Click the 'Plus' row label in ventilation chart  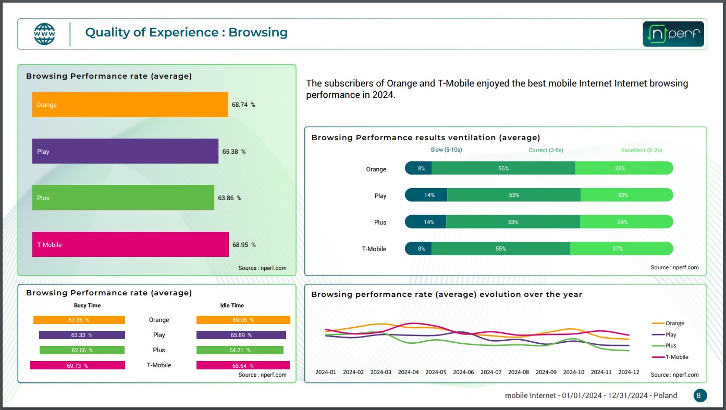pos(380,222)
